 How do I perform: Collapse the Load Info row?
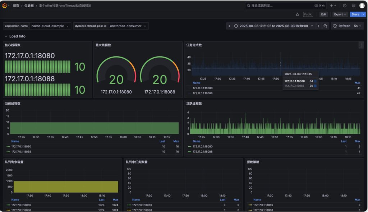(6, 36)
